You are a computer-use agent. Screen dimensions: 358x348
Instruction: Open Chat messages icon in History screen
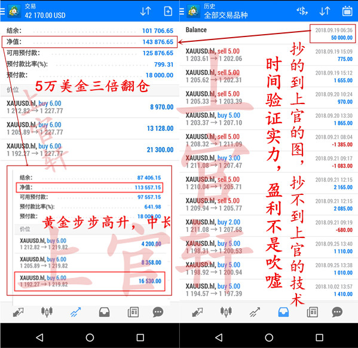pos(337,312)
